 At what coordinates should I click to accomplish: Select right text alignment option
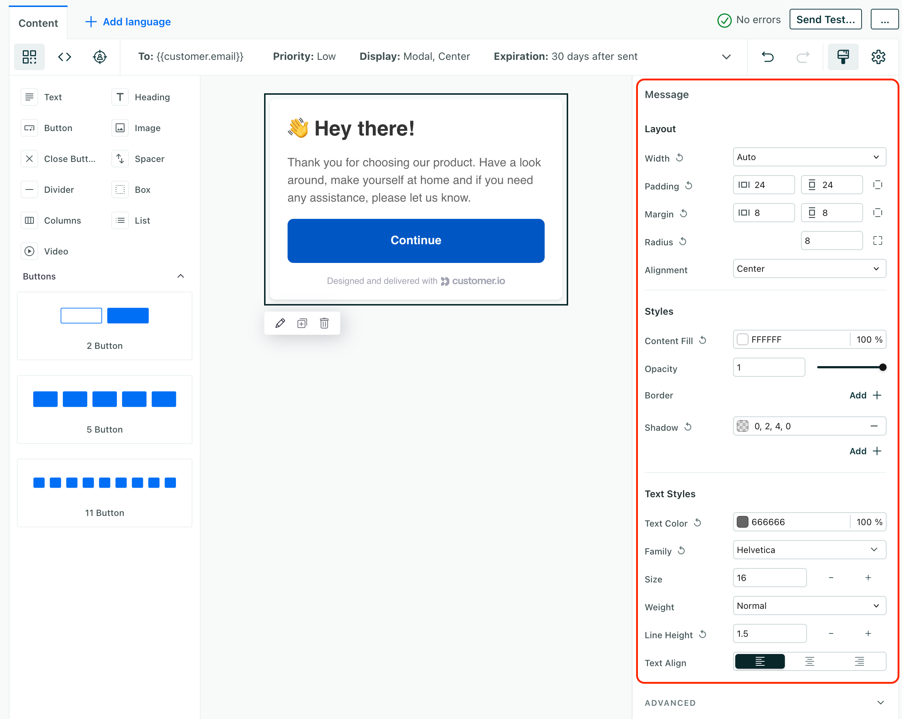pyautogui.click(x=859, y=662)
